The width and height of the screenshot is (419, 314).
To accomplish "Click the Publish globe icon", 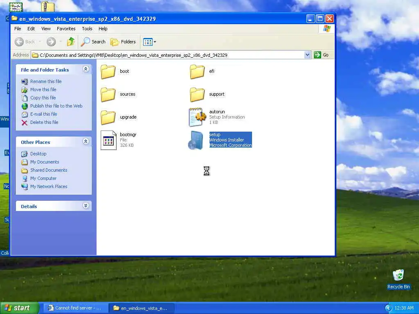I will tap(24, 106).
